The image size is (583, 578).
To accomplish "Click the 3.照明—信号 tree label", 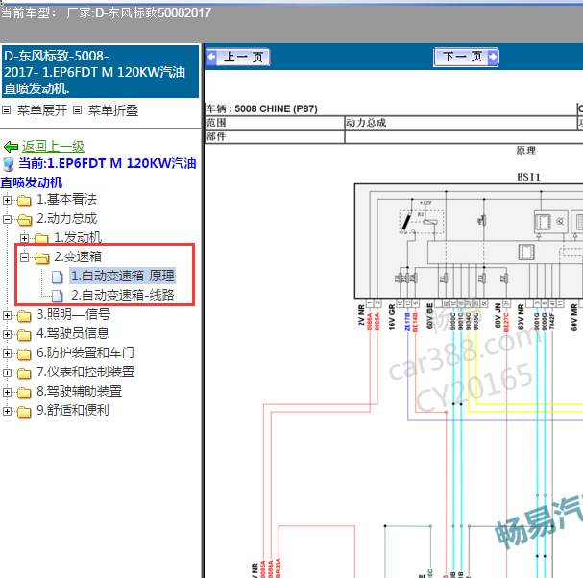I will (x=73, y=315).
